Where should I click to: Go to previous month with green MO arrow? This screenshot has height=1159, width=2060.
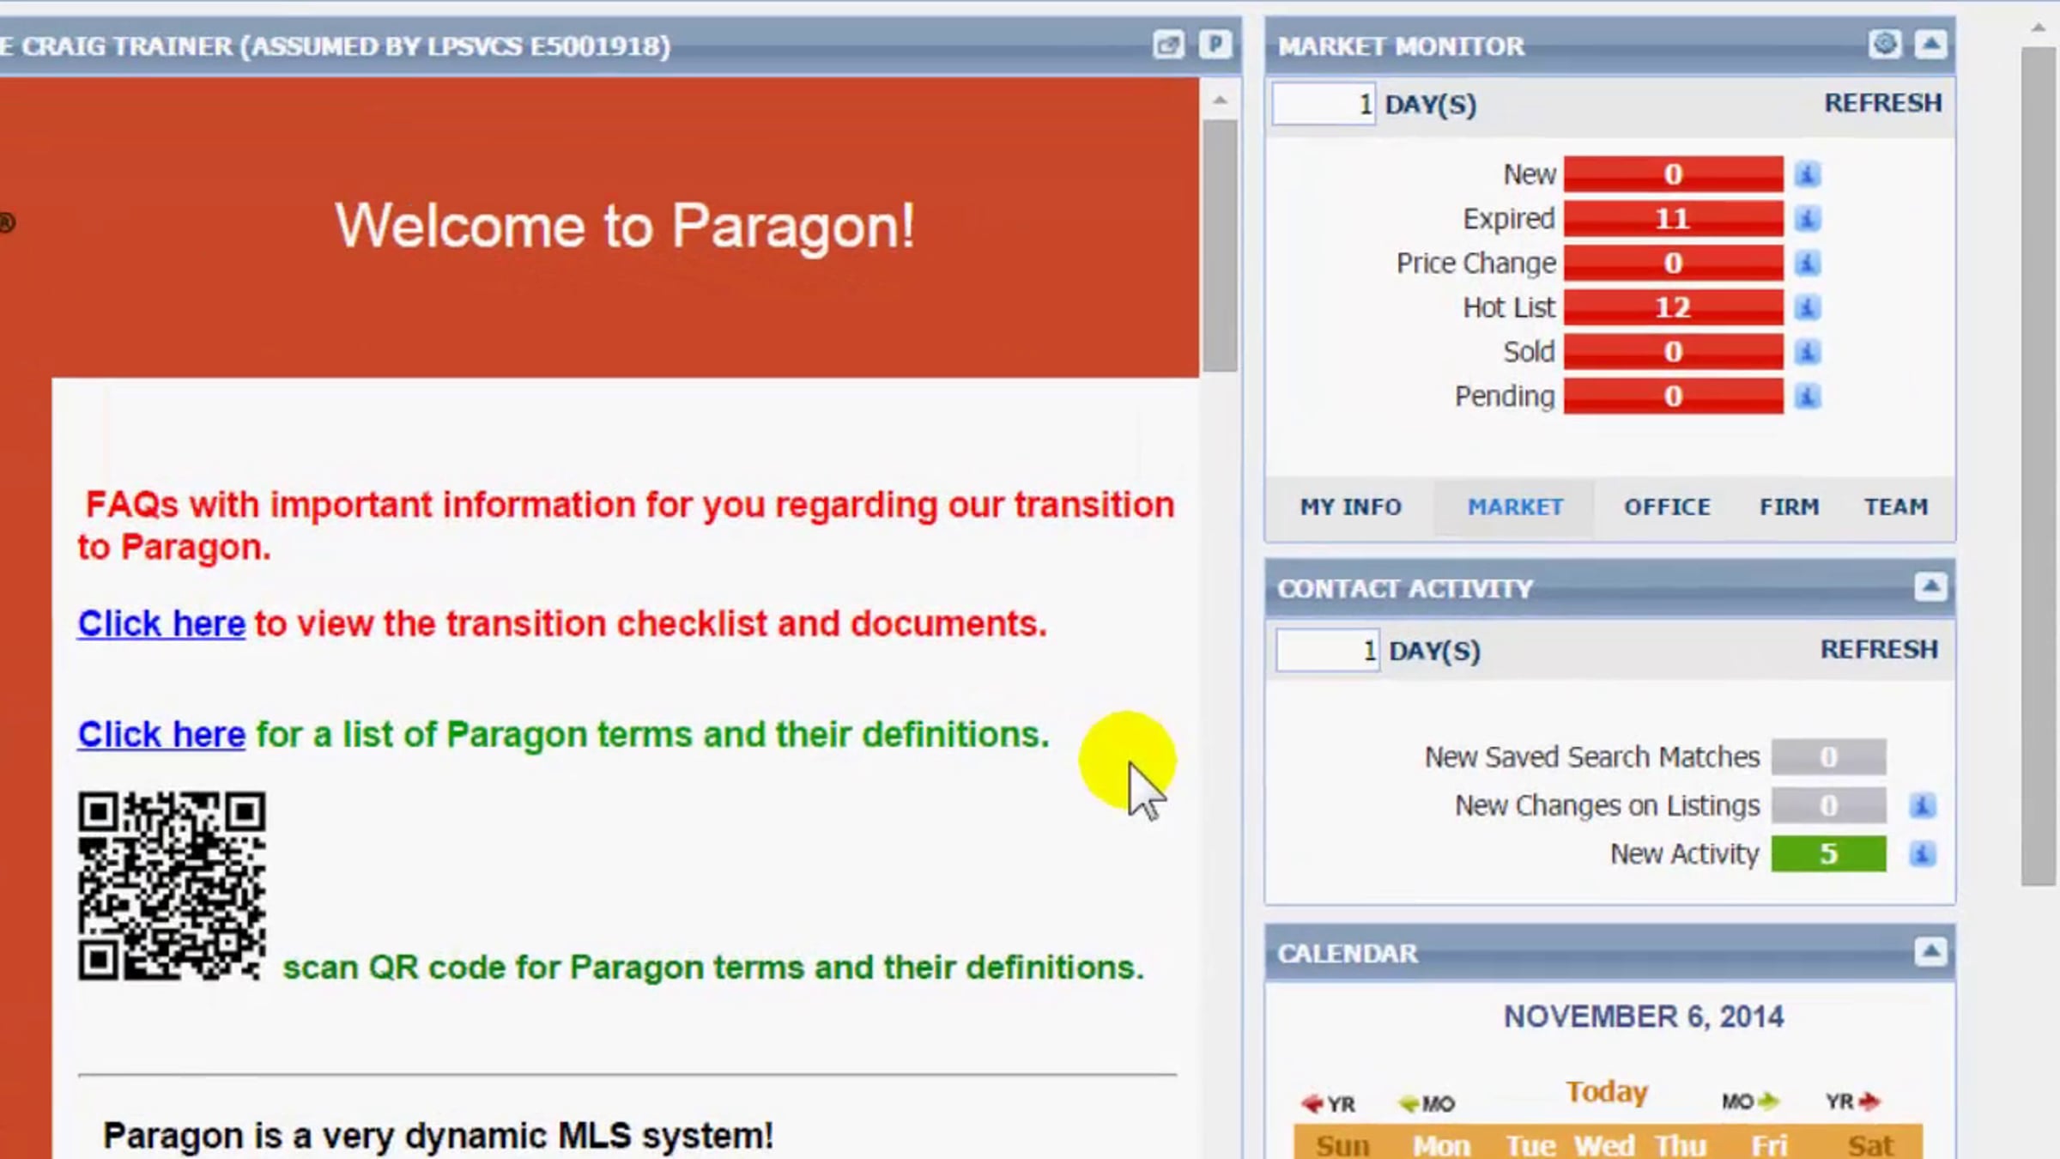tap(1427, 1103)
